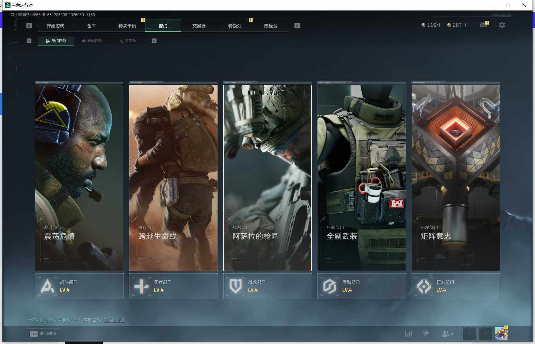Open the 震荡危情 combat department card

[79, 178]
